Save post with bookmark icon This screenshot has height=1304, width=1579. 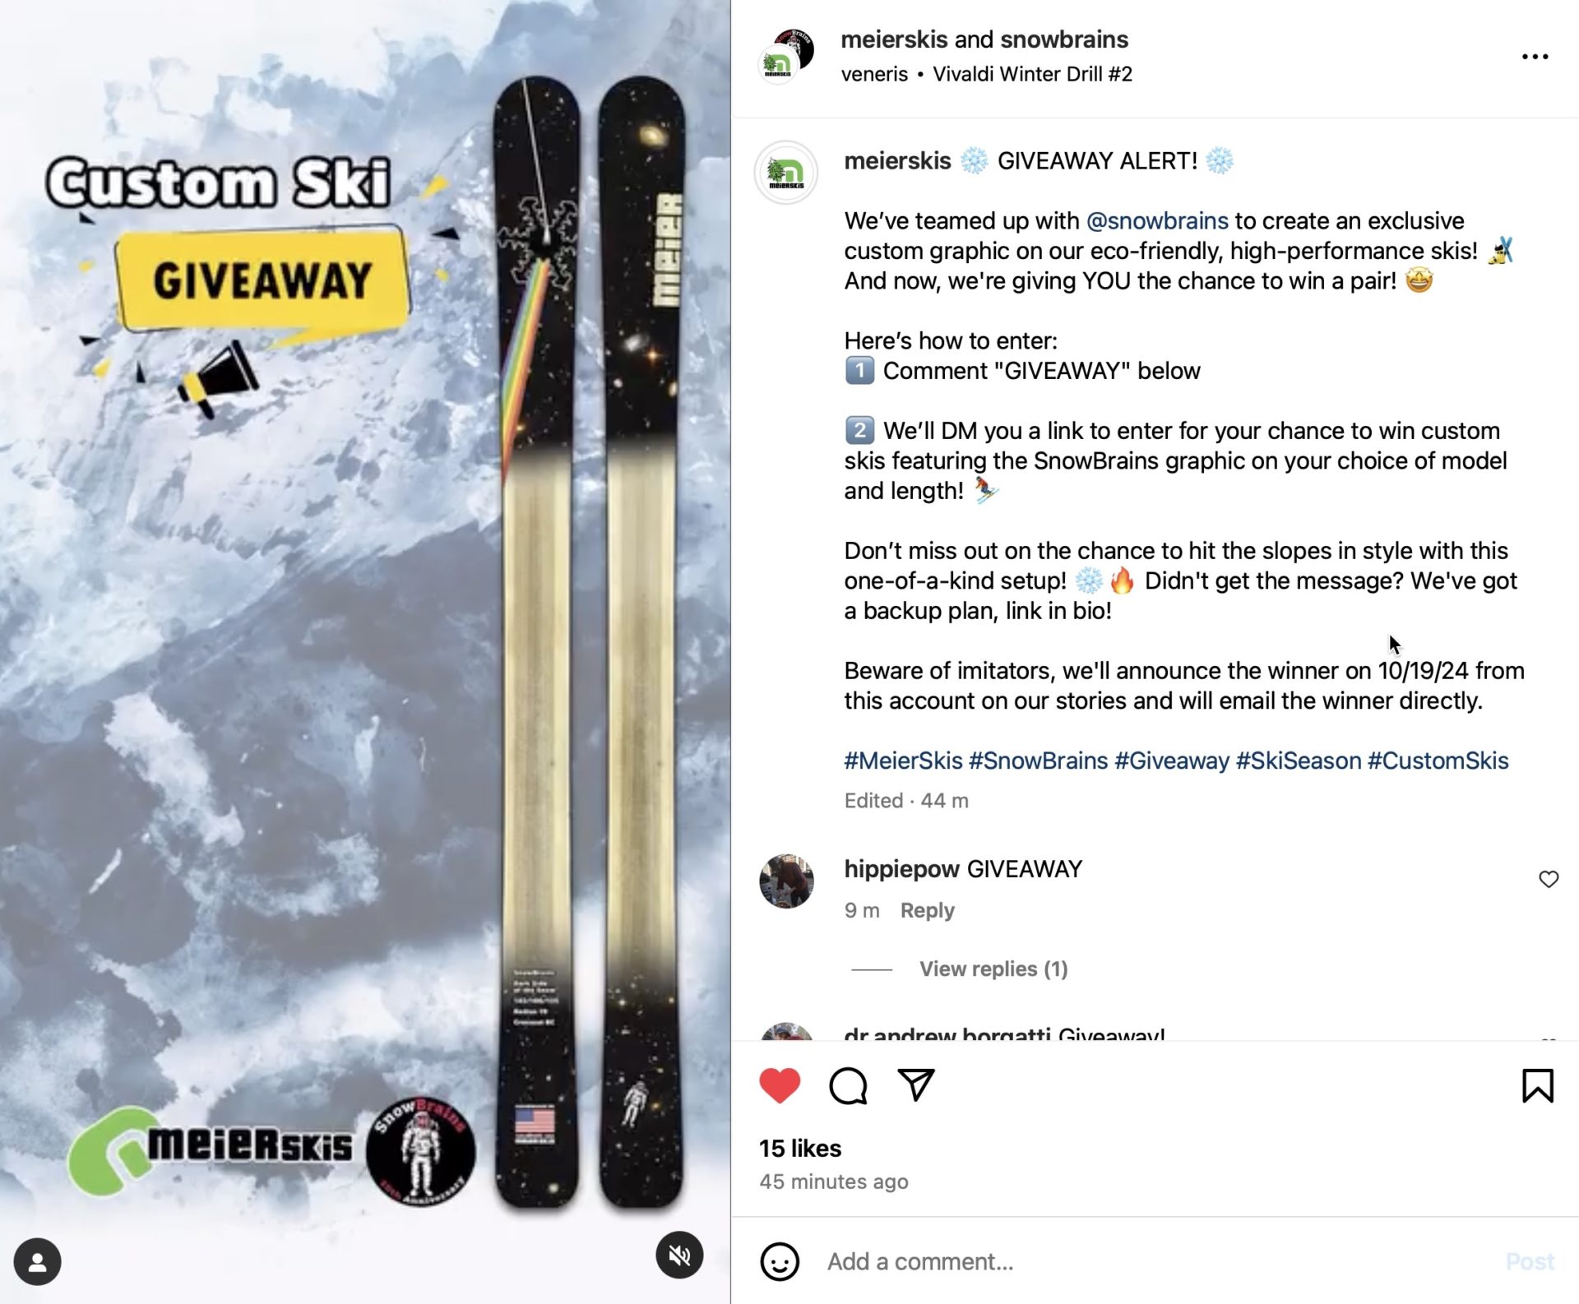(x=1537, y=1085)
